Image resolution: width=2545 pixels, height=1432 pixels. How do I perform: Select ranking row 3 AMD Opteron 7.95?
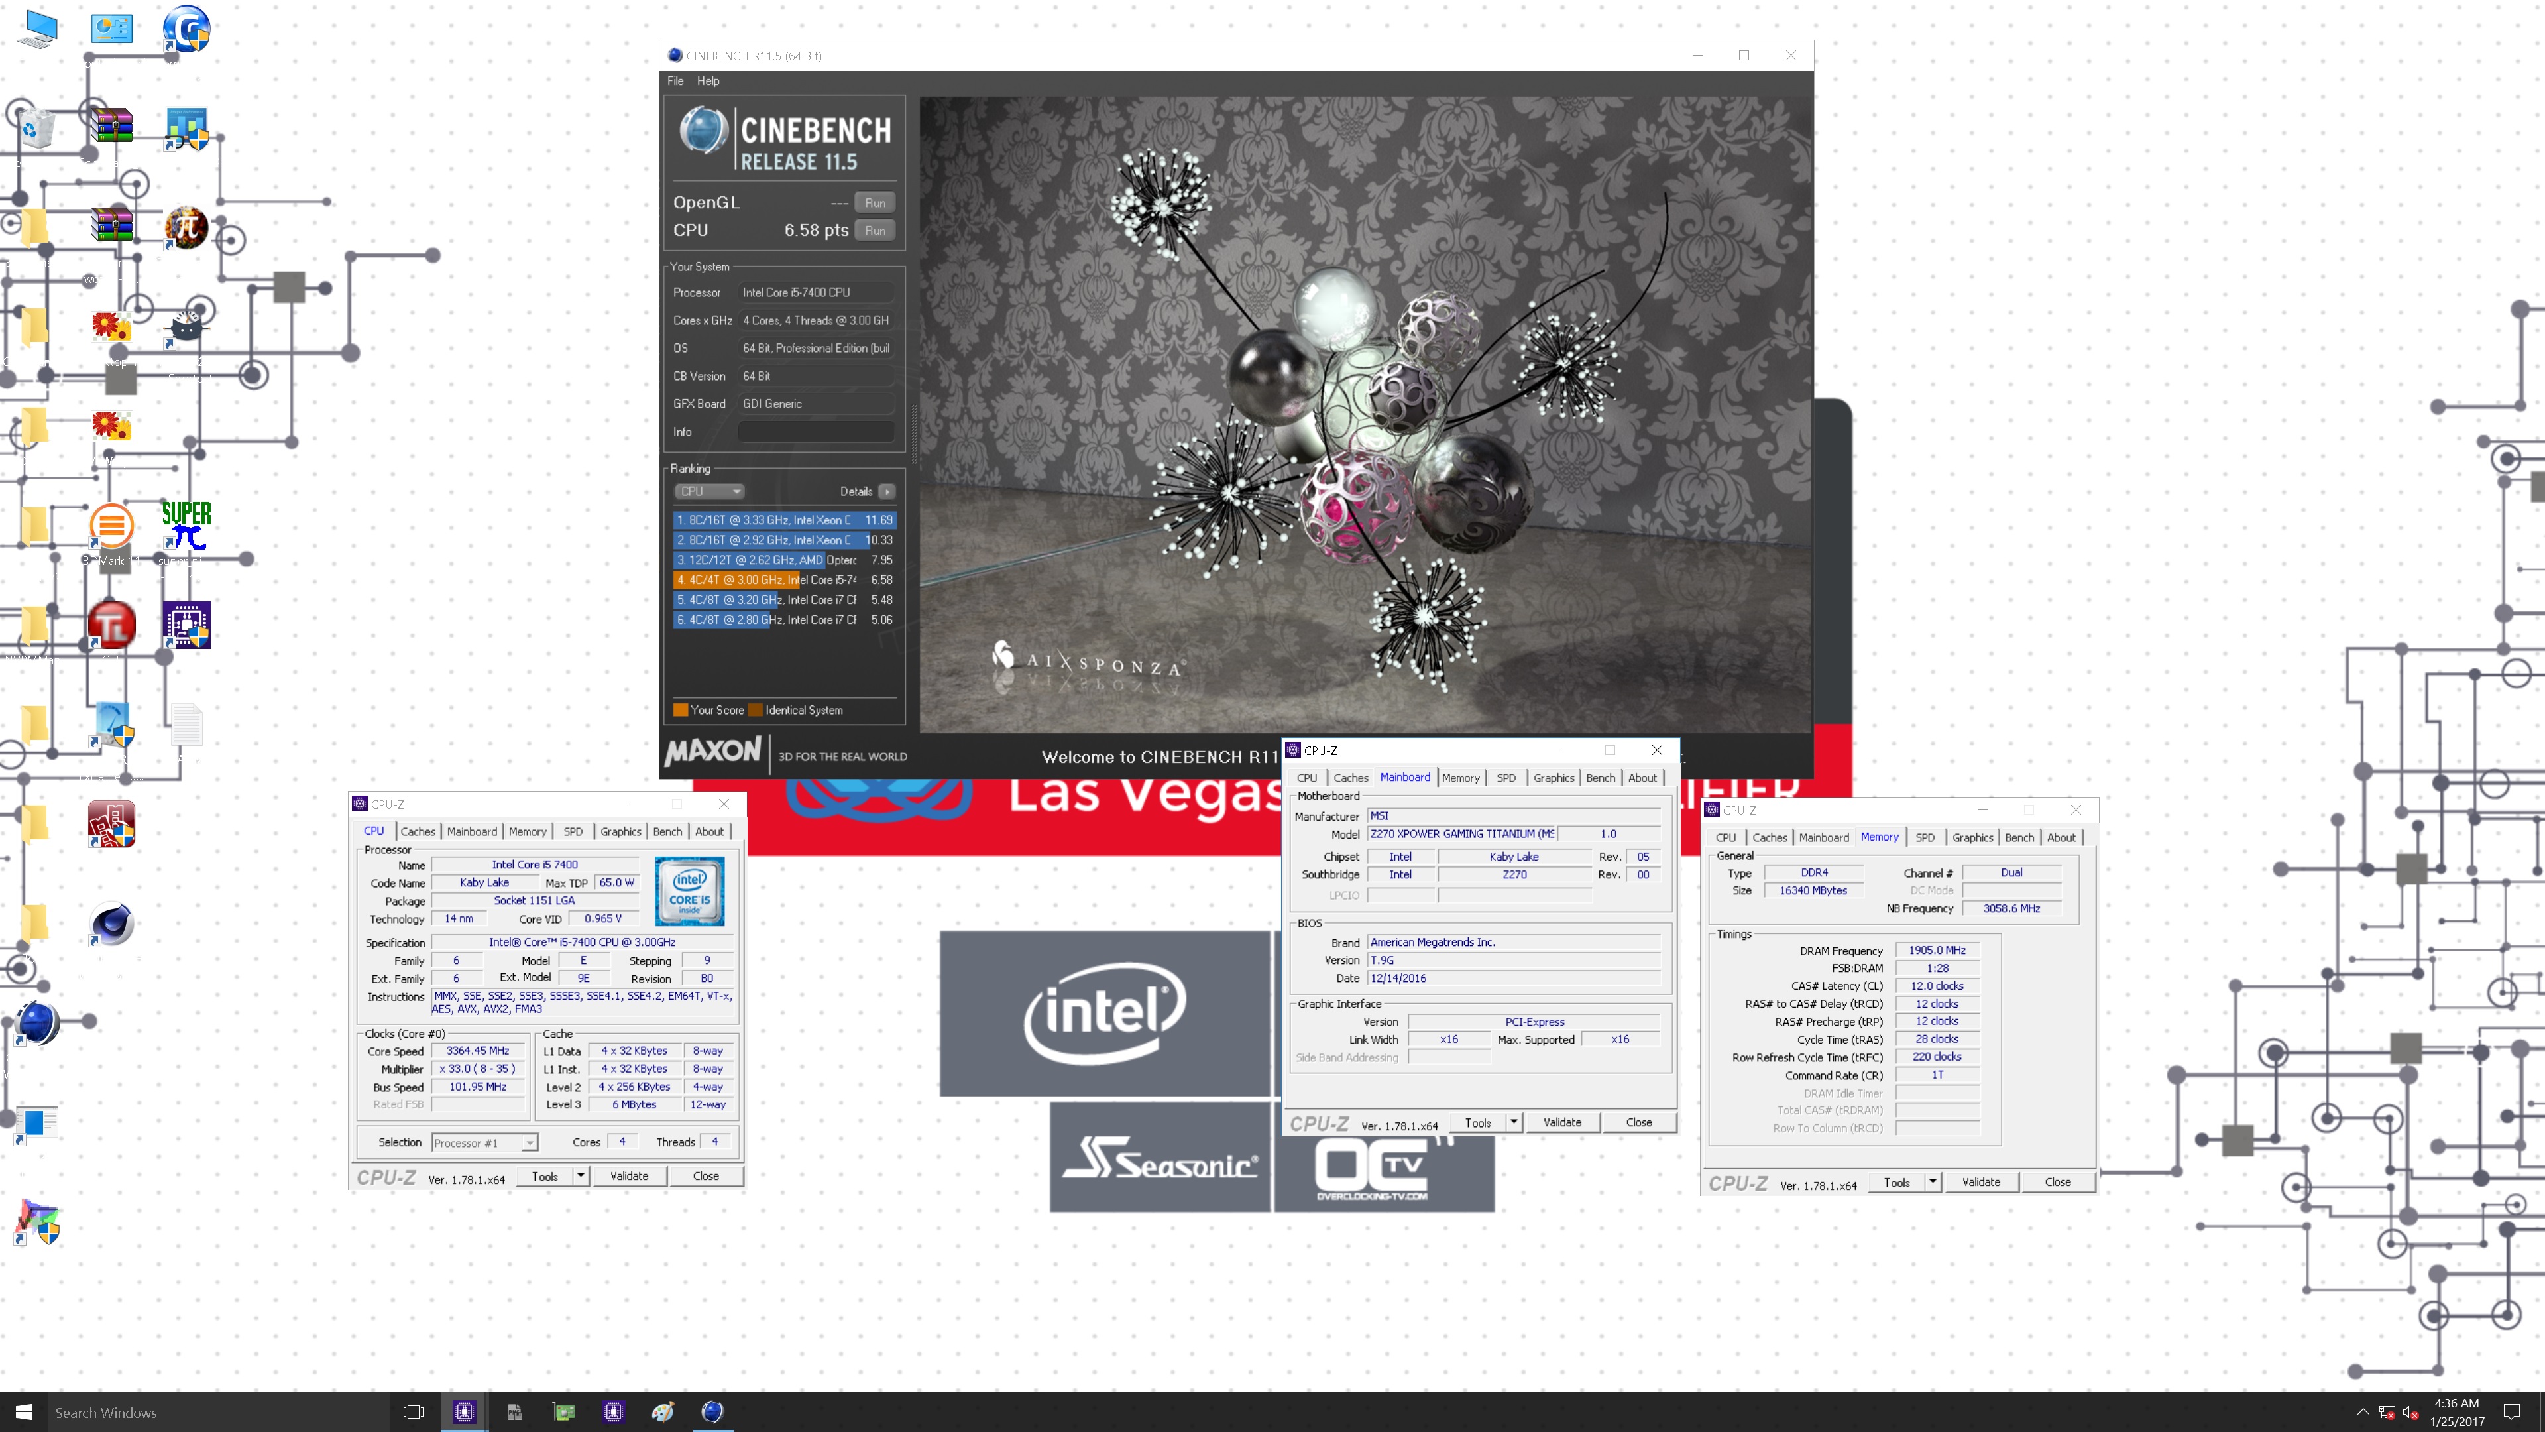(785, 560)
